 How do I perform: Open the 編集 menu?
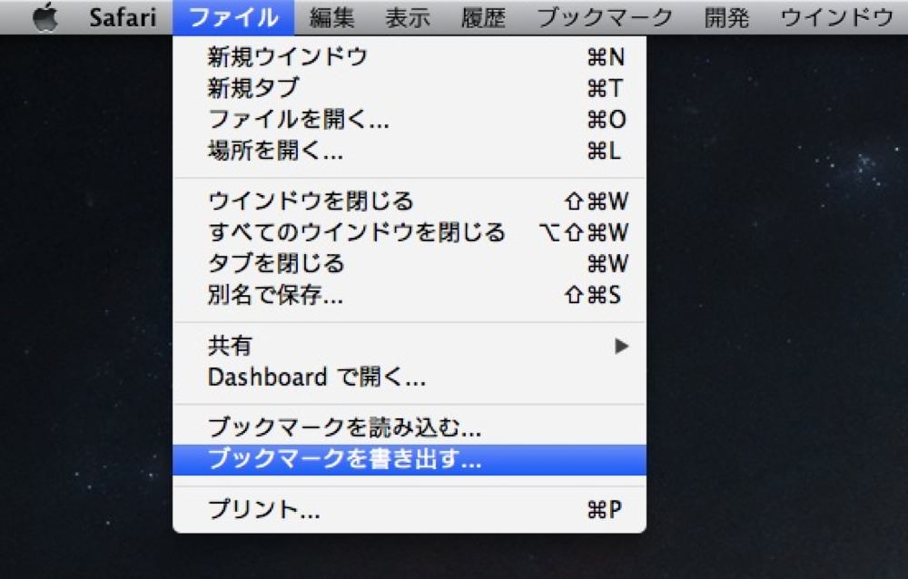tap(331, 17)
